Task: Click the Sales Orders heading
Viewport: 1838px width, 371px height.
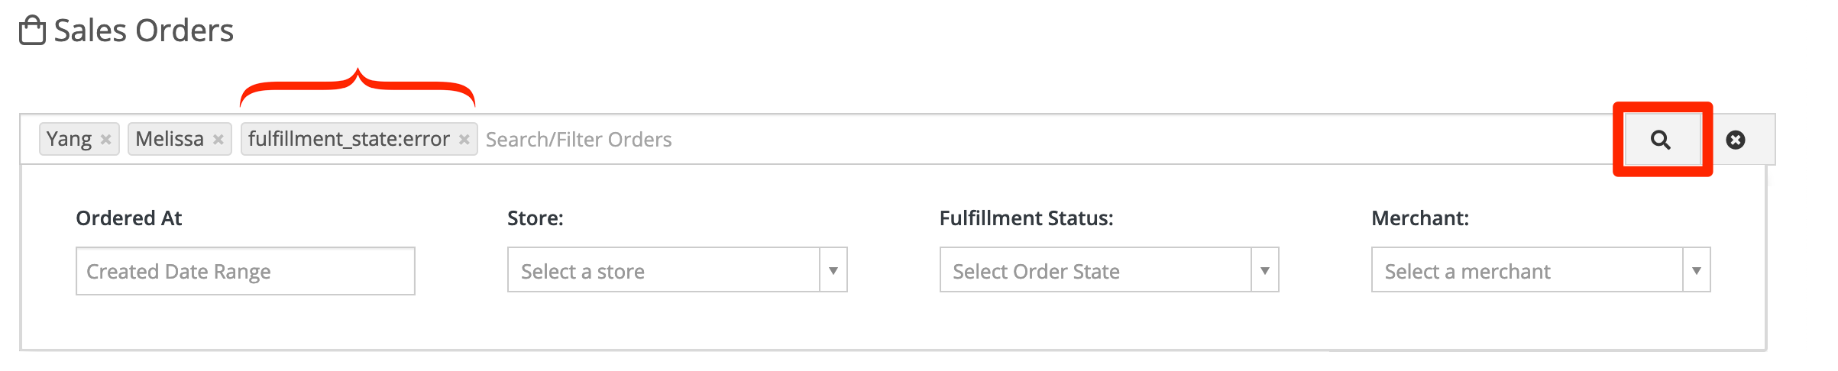Action: [x=144, y=31]
